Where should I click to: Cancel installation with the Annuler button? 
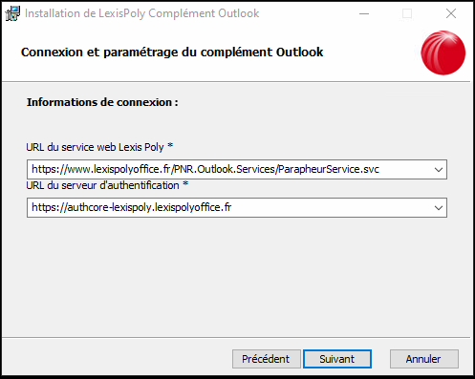(424, 359)
